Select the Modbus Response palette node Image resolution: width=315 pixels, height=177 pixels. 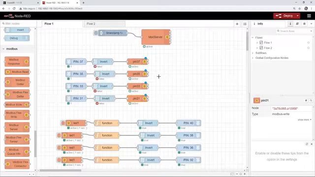(x=17, y=61)
